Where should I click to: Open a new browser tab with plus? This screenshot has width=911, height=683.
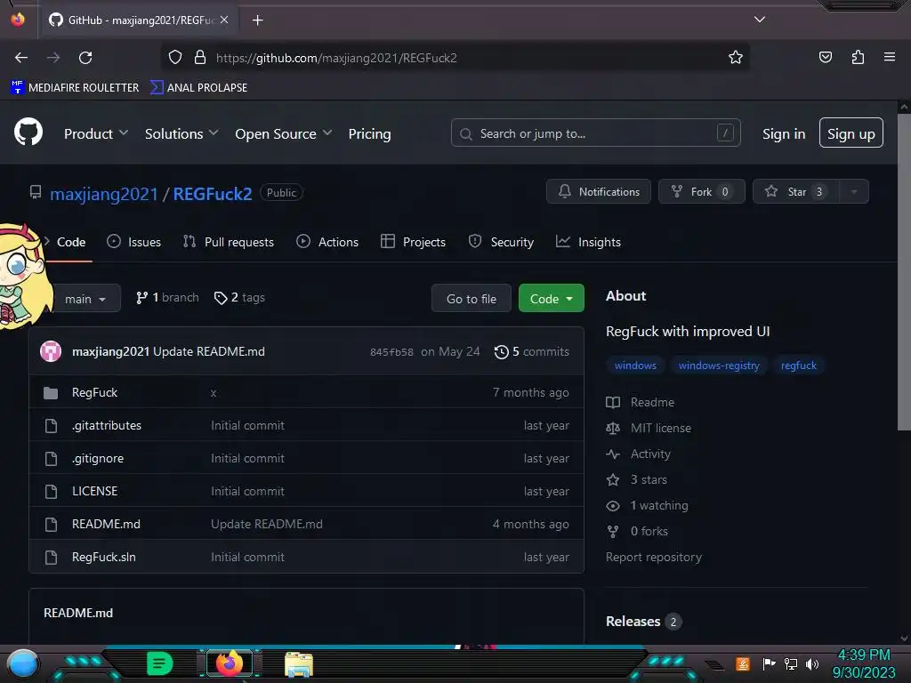[257, 20]
